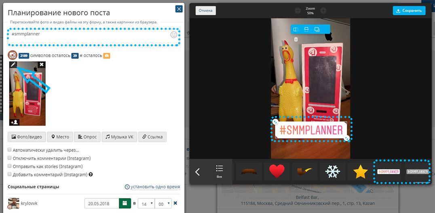Open the minutes dropdown showing 00

pyautogui.click(x=163, y=203)
